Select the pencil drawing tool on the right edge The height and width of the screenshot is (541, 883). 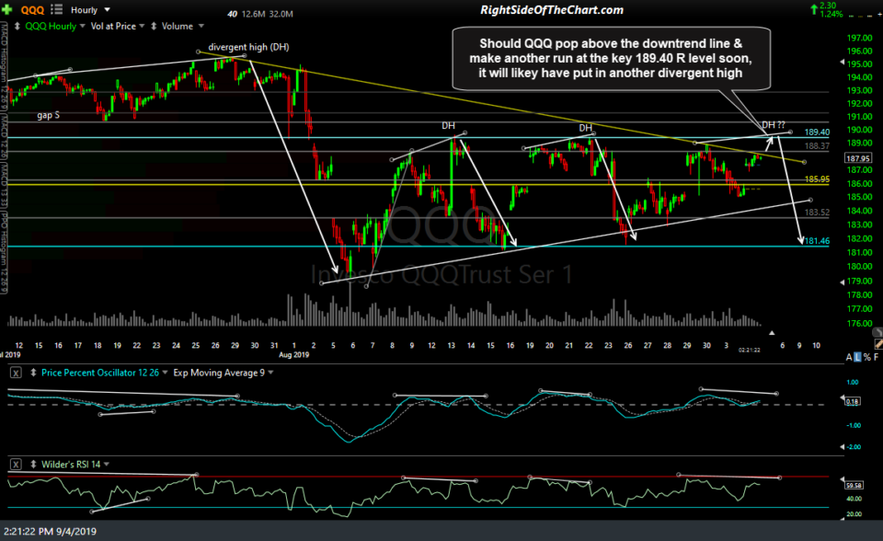pos(878,345)
